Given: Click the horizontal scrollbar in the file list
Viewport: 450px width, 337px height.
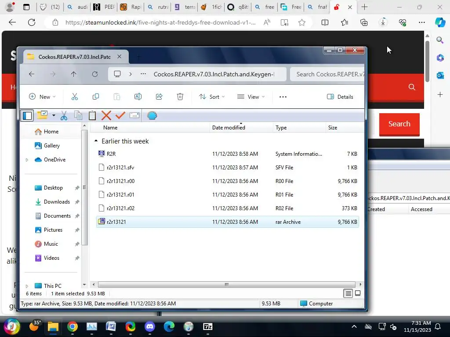Looking at the screenshot, I should 226,284.
